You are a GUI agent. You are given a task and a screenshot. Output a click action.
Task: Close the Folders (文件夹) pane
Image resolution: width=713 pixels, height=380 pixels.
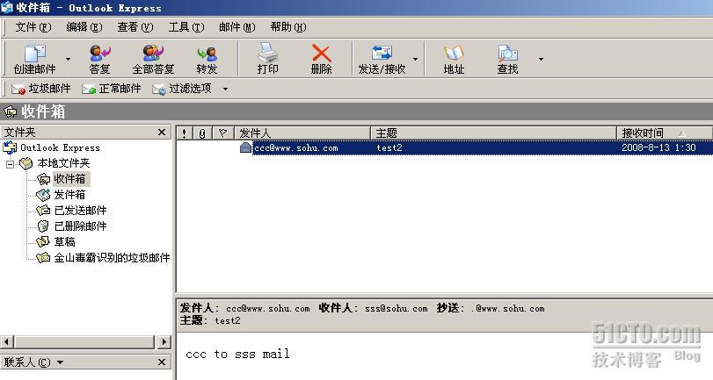tap(162, 133)
